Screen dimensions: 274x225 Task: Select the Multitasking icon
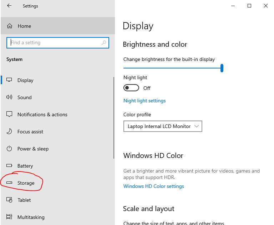pos(9,217)
